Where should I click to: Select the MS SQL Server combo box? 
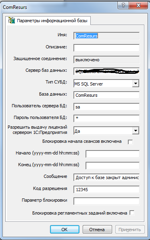coord(106,83)
